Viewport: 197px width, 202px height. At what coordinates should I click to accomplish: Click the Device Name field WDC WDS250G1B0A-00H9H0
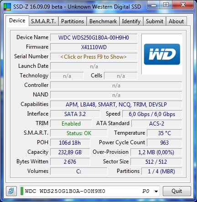pyautogui.click(x=93, y=38)
